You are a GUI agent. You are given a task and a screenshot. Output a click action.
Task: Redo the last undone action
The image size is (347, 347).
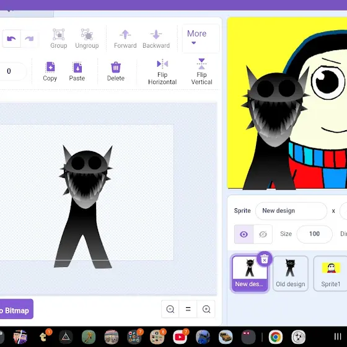[29, 38]
